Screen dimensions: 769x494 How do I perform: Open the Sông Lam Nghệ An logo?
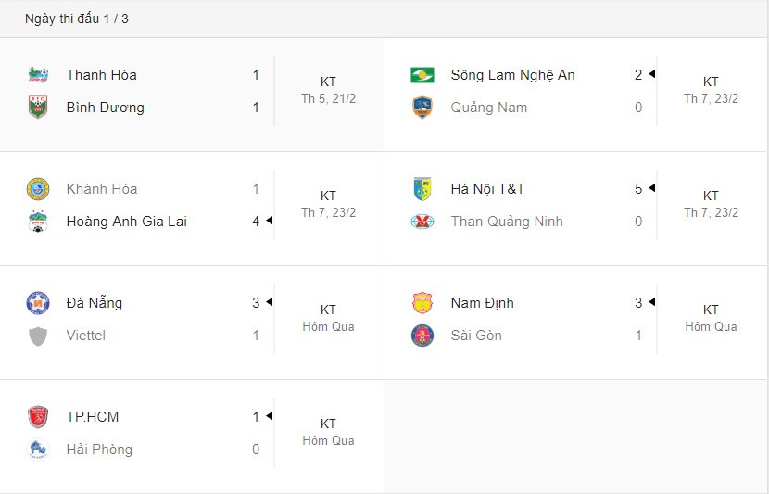pos(422,75)
